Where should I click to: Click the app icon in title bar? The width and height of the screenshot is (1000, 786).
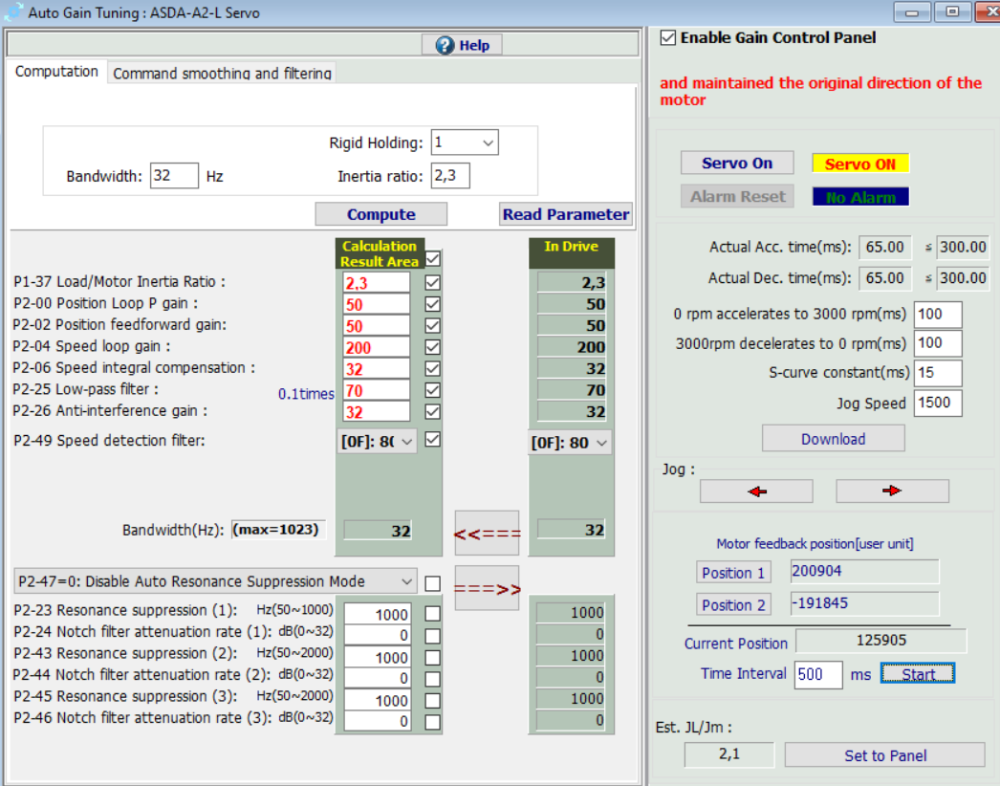coord(12,12)
